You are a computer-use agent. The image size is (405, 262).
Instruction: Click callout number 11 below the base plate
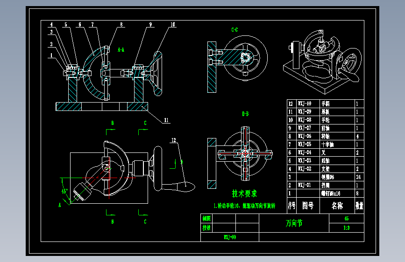[x=166, y=120]
